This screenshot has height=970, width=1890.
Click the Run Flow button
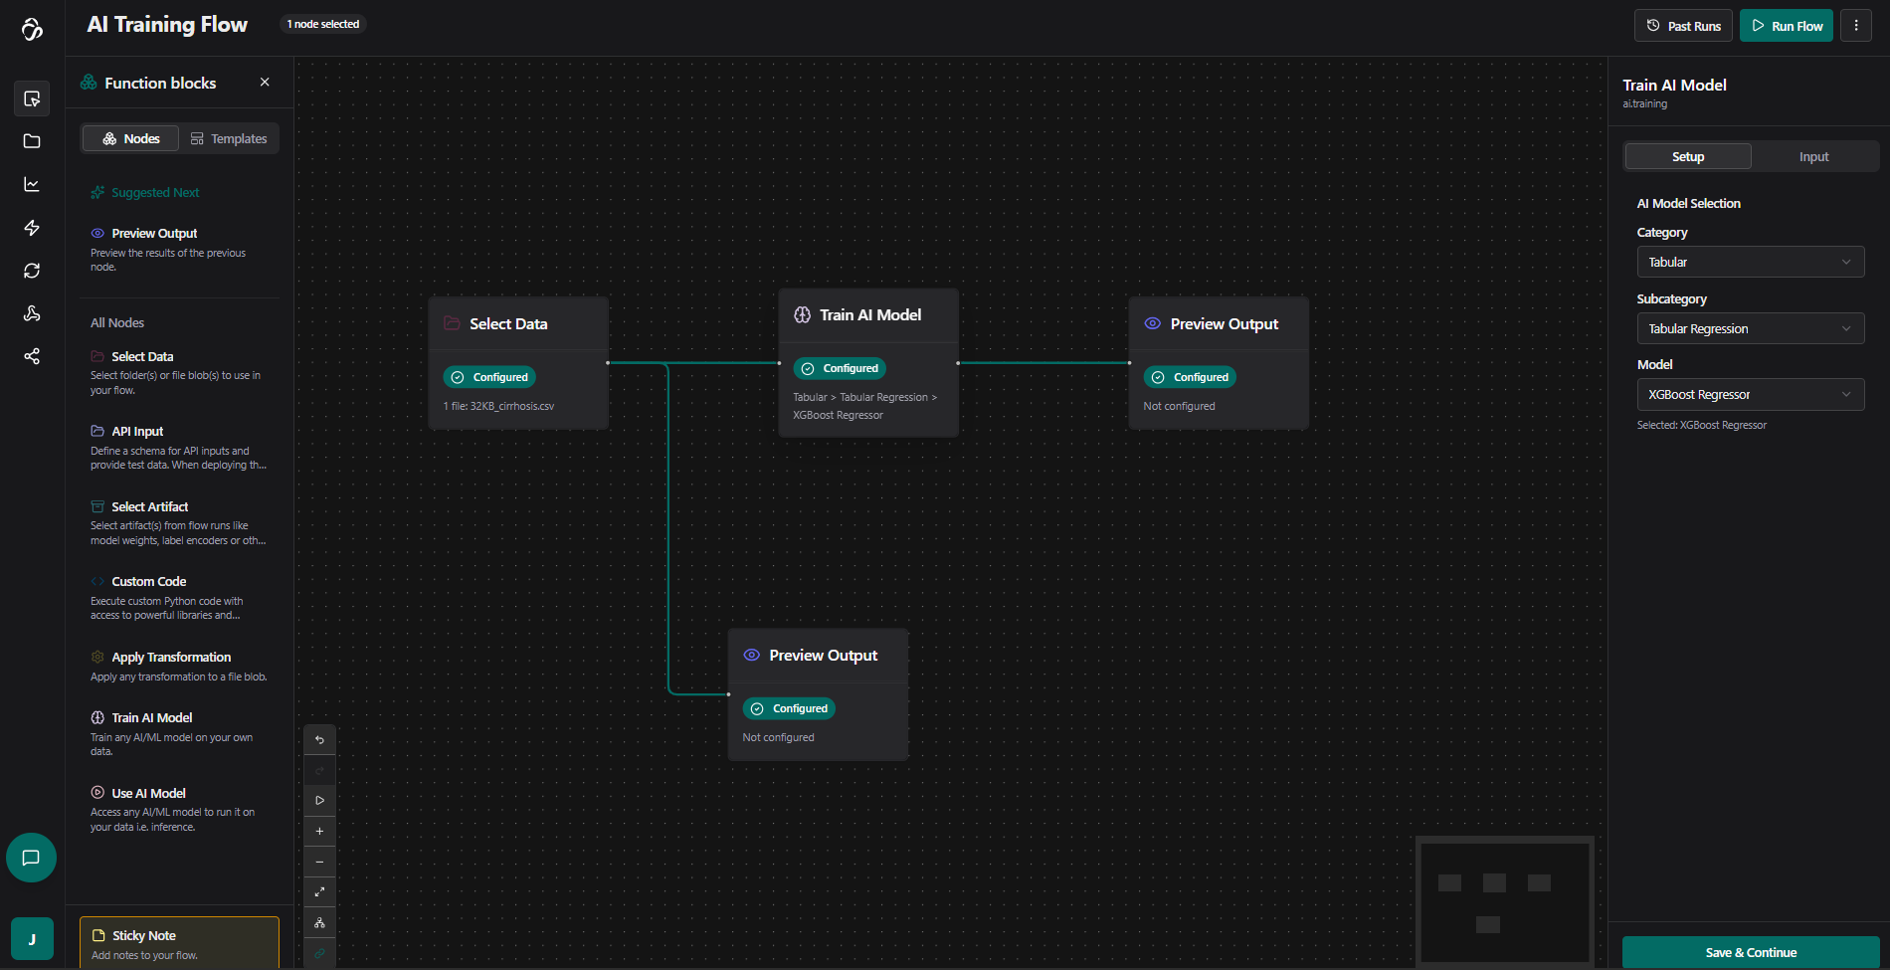pyautogui.click(x=1787, y=26)
